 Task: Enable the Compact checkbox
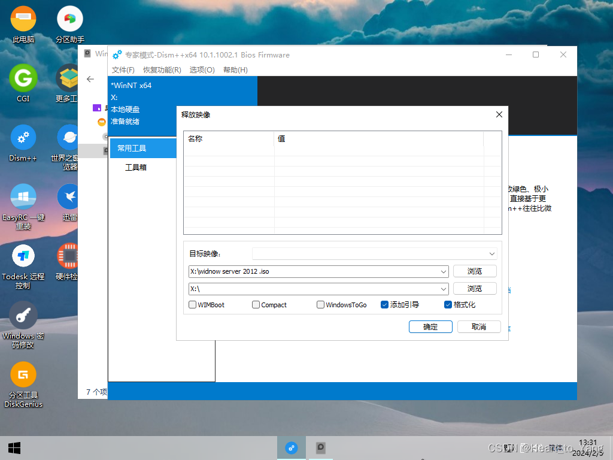pyautogui.click(x=256, y=305)
